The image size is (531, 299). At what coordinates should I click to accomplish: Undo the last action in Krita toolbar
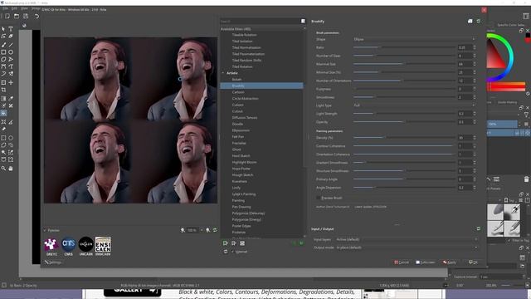(37, 17)
